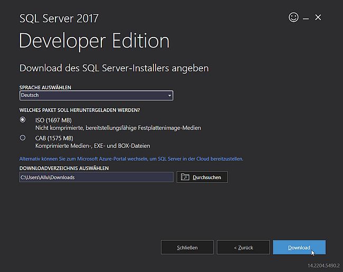
Task: Click the 'DOWNLOADVERZEICHNIS AUSWÄHLEN' label
Action: pos(64,168)
